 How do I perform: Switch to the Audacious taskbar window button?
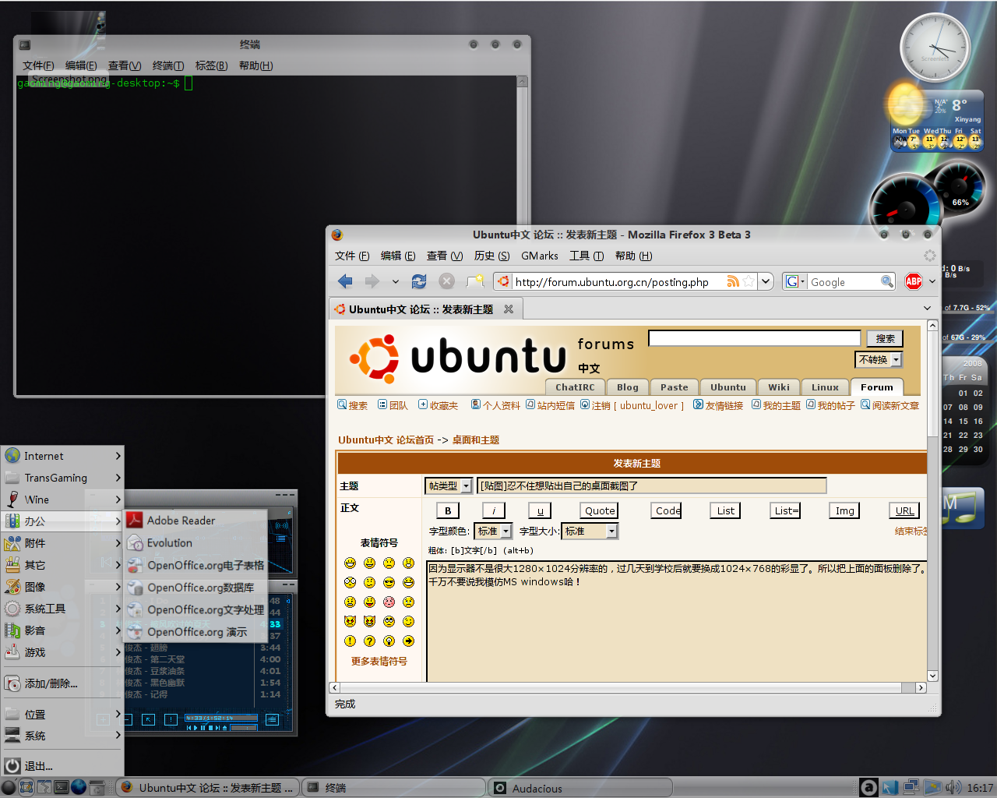[x=580, y=788]
